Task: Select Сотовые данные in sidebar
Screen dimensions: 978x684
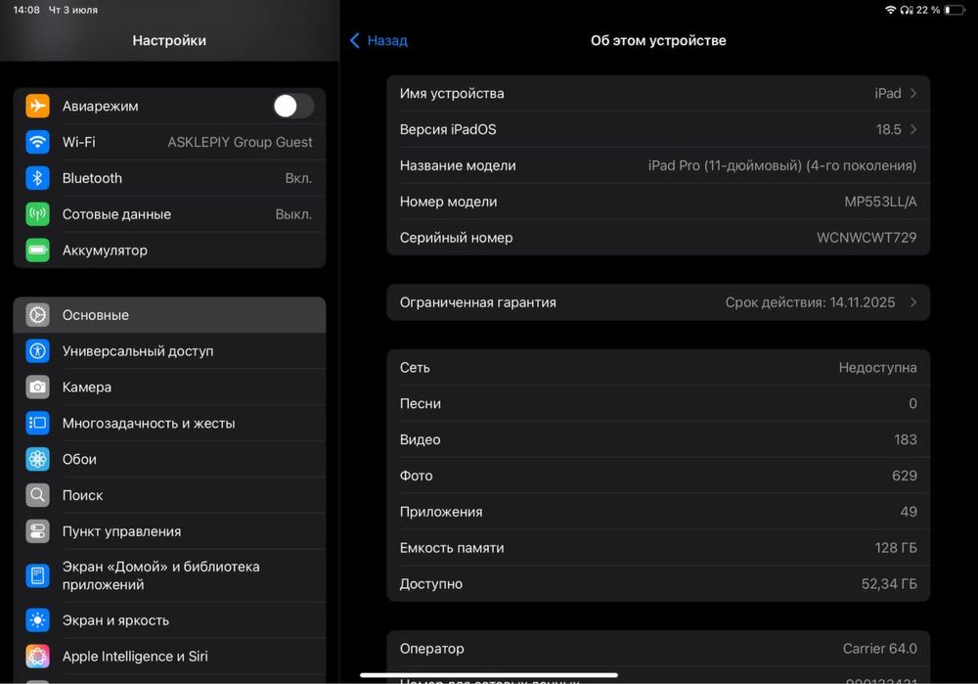Action: click(169, 214)
